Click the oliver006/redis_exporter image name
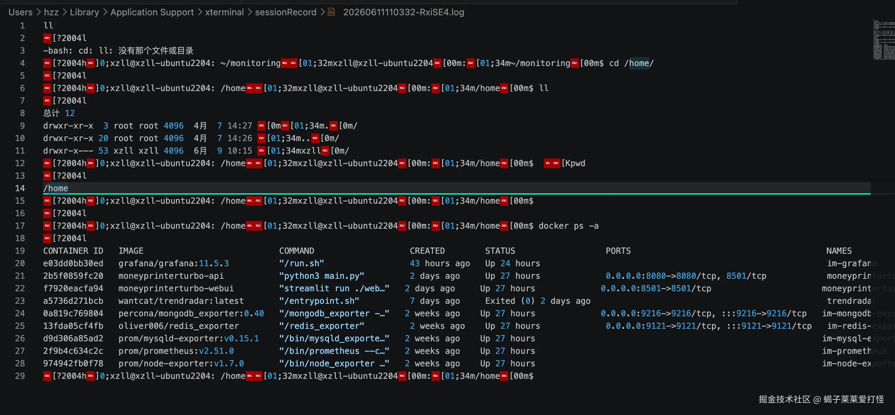The height and width of the screenshot is (415, 895). 179,326
